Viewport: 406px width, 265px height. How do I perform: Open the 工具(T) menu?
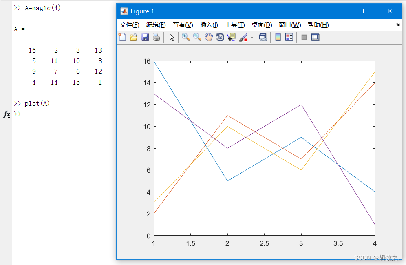(x=235, y=25)
